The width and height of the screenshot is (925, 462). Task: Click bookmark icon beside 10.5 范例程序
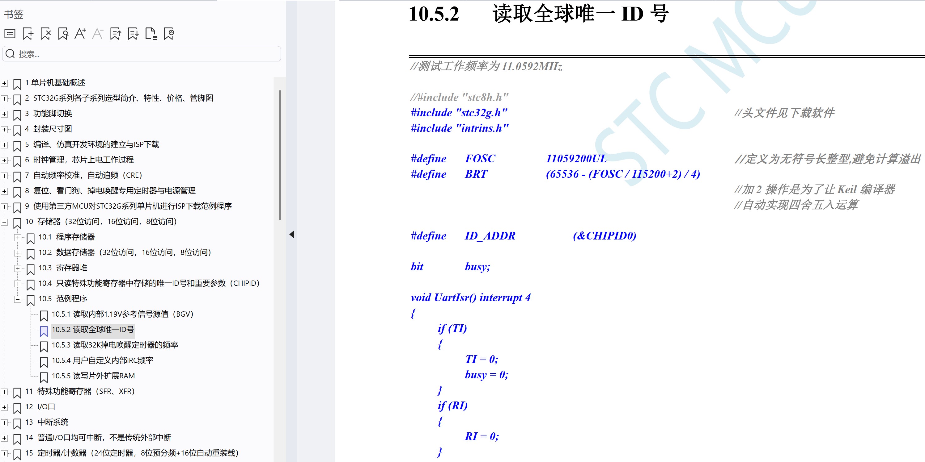[31, 300]
